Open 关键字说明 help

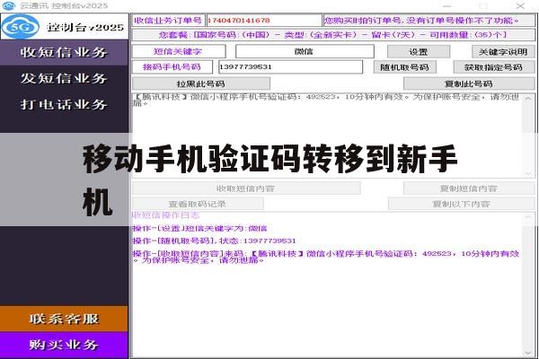[503, 52]
